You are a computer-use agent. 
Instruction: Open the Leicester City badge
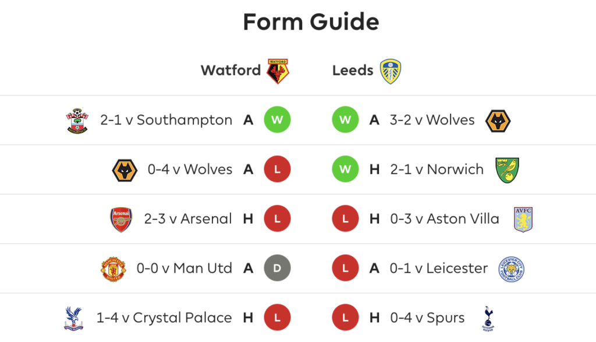(511, 269)
